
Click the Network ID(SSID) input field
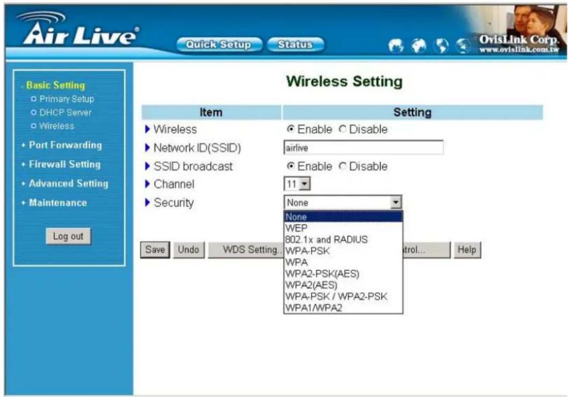[x=363, y=147]
